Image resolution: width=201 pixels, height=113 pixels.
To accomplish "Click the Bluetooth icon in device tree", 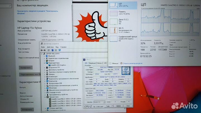I will tap(47, 56).
